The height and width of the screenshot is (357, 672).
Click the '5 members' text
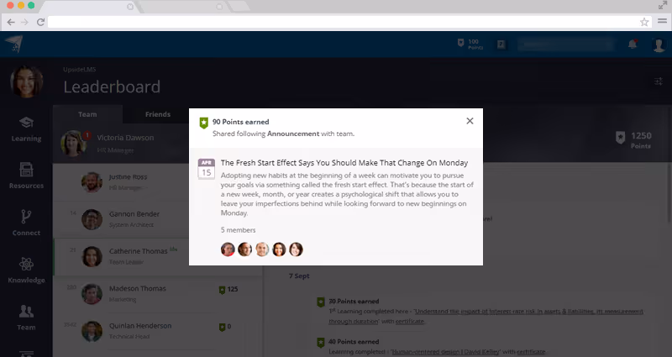pyautogui.click(x=238, y=230)
